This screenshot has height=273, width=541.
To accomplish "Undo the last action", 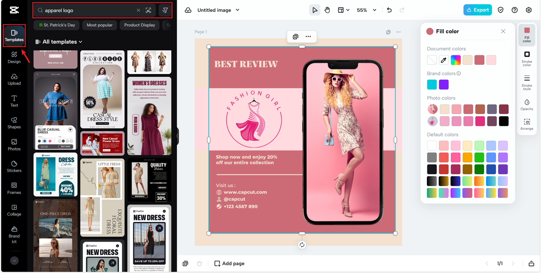I will 389,10.
